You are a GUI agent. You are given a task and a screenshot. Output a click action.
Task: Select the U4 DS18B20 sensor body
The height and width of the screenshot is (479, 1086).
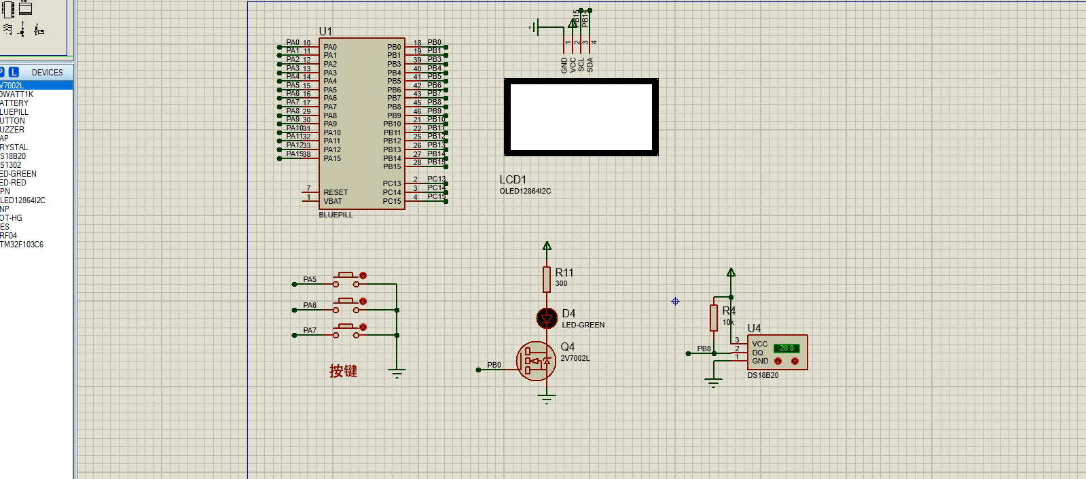[777, 352]
